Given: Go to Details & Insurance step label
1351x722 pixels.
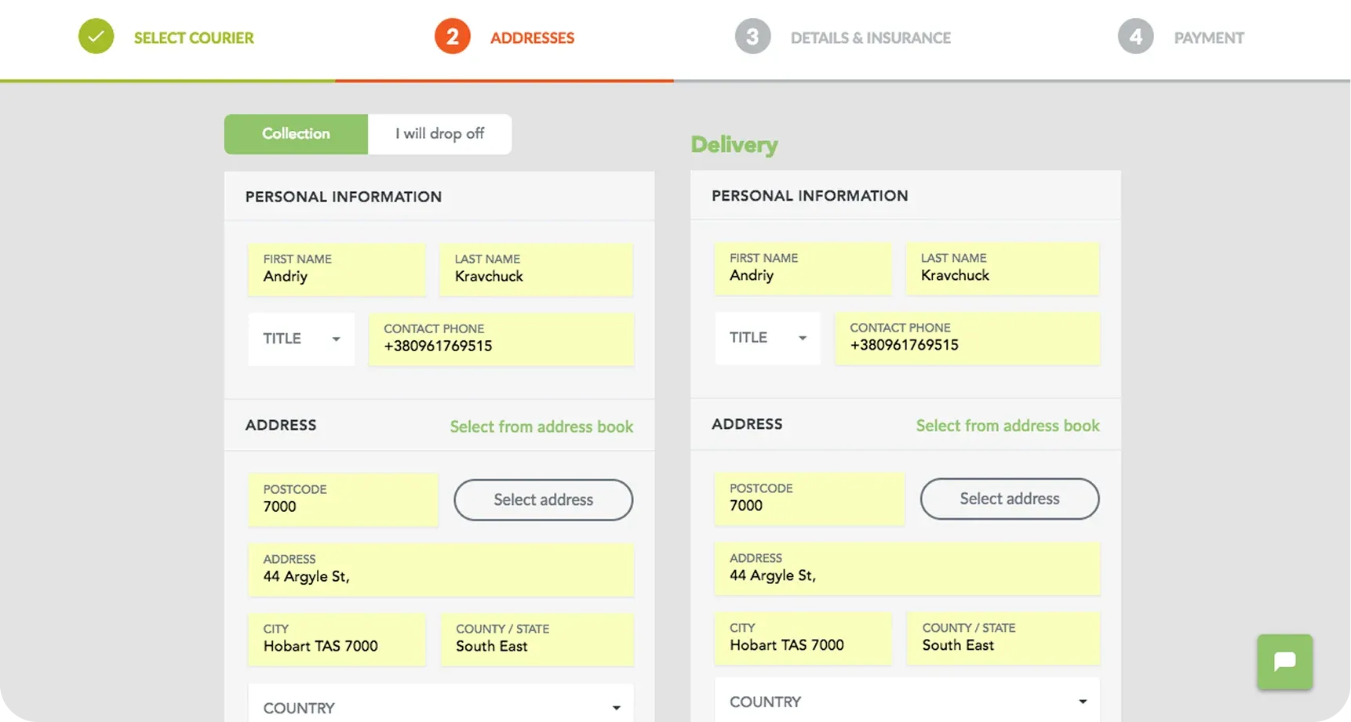Looking at the screenshot, I should pyautogui.click(x=870, y=38).
